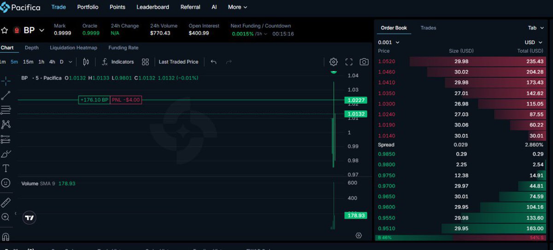
Task: Switch to the Liquidation Heatmap tab
Action: pos(73,47)
